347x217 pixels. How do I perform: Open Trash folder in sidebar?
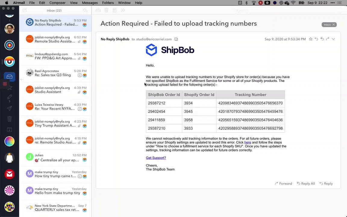tap(10, 119)
